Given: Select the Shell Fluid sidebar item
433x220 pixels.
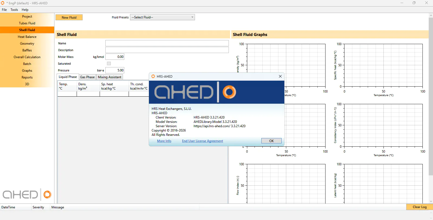Looking at the screenshot, I should (x=27, y=30).
